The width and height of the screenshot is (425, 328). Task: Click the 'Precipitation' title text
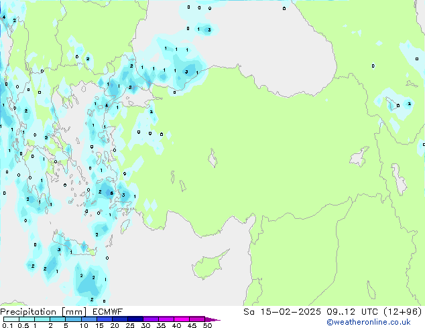28,312
